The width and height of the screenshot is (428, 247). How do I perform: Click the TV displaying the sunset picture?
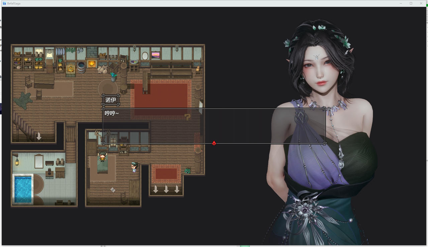(x=155, y=55)
